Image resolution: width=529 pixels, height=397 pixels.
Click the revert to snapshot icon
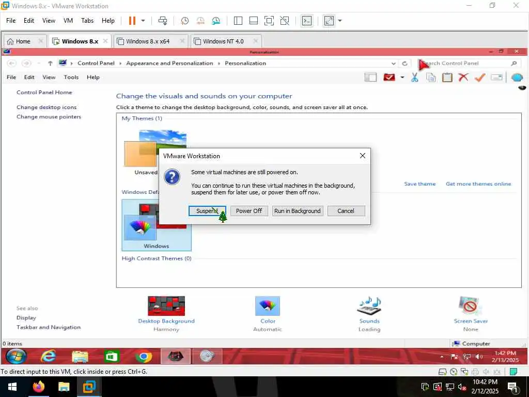click(200, 21)
